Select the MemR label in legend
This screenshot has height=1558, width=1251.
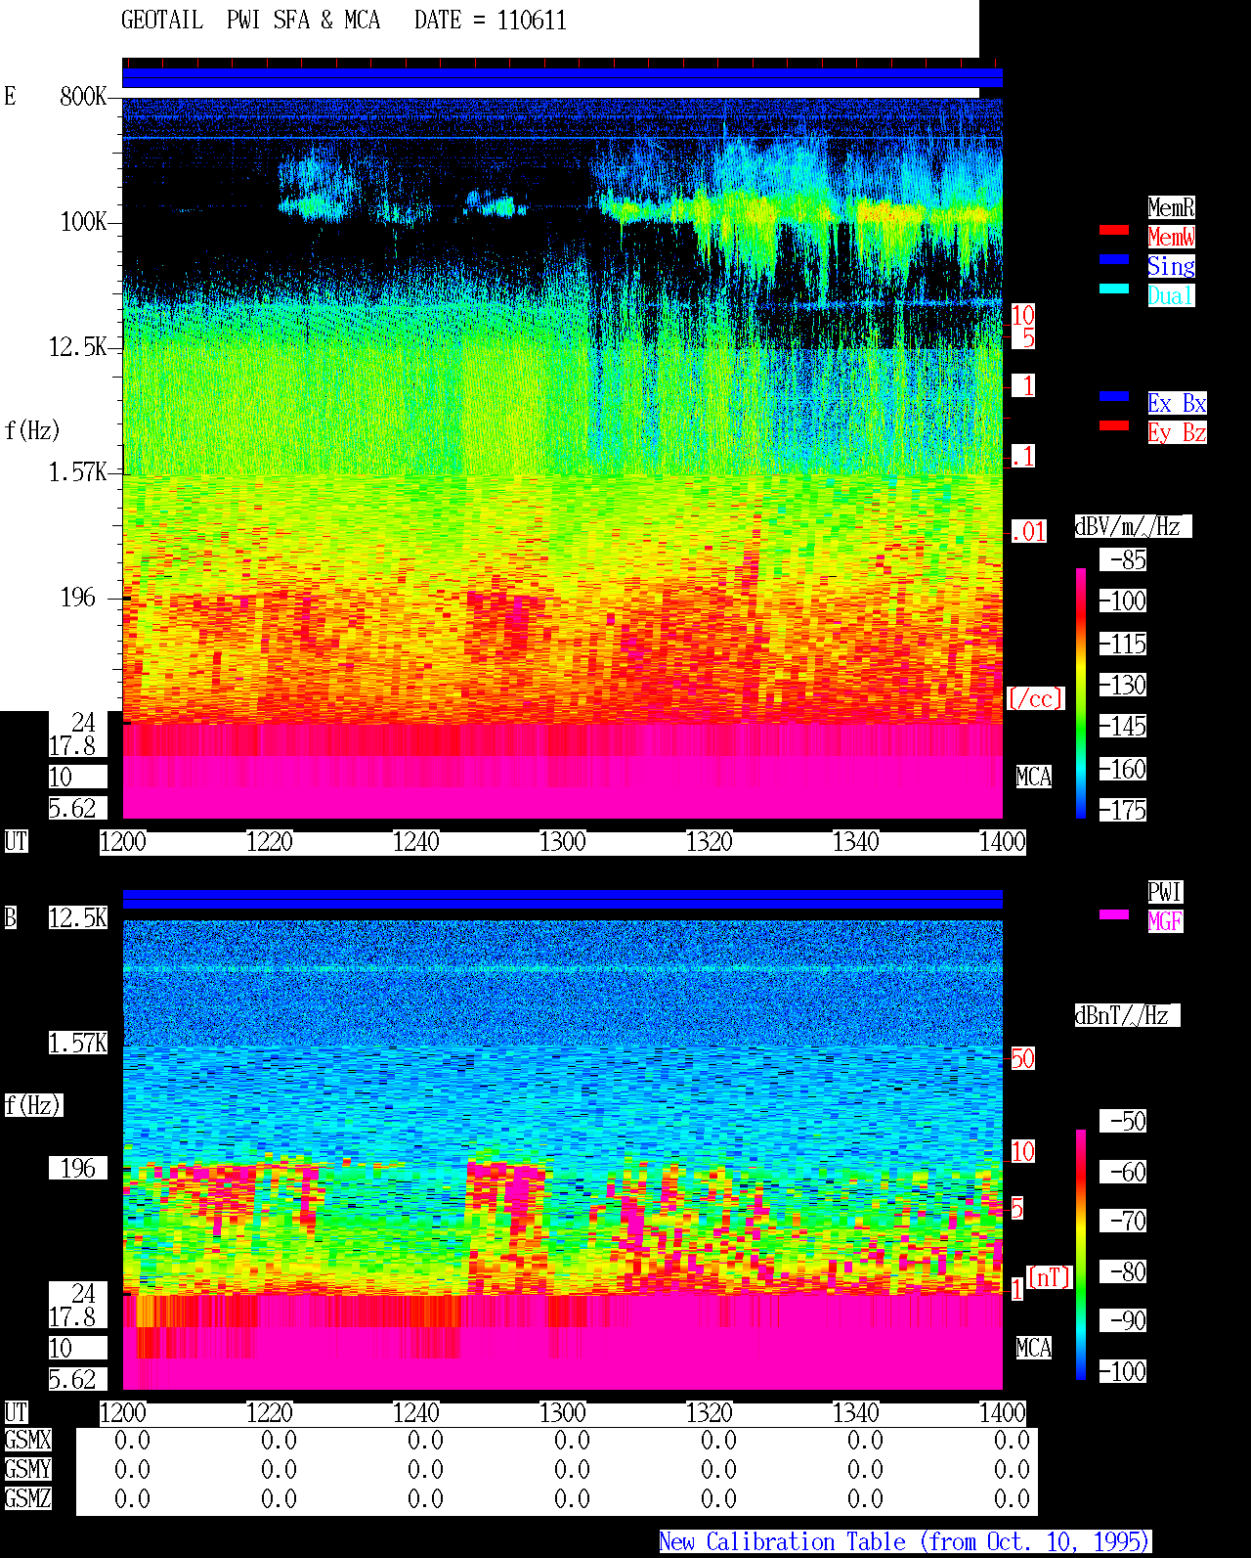[x=1171, y=207]
